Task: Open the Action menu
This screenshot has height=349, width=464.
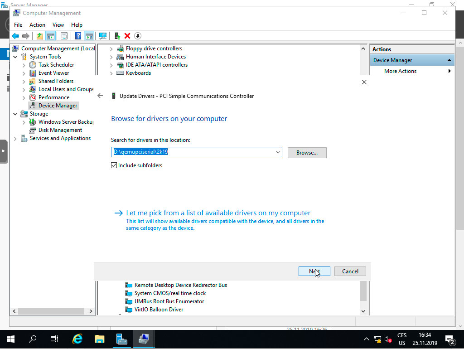Action: [x=37, y=24]
